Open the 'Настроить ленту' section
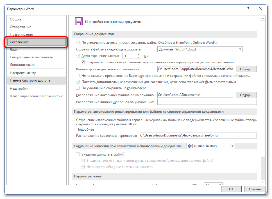 pyautogui.click(x=23, y=73)
